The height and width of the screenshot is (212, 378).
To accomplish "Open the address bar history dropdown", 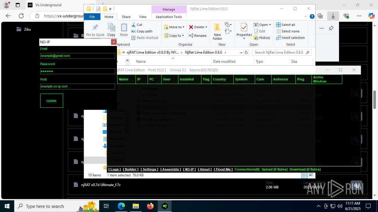I will point(241,52).
